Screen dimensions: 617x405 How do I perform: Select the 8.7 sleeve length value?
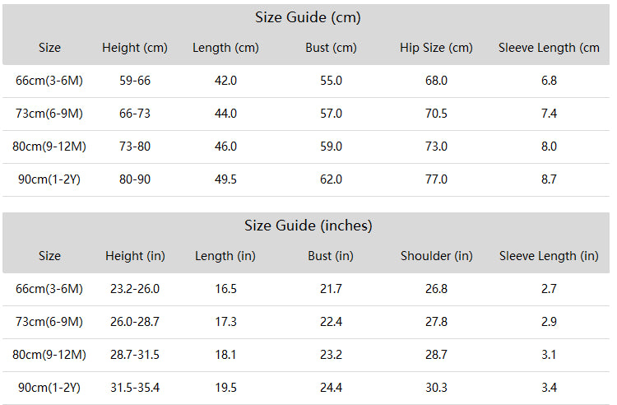tap(549, 179)
